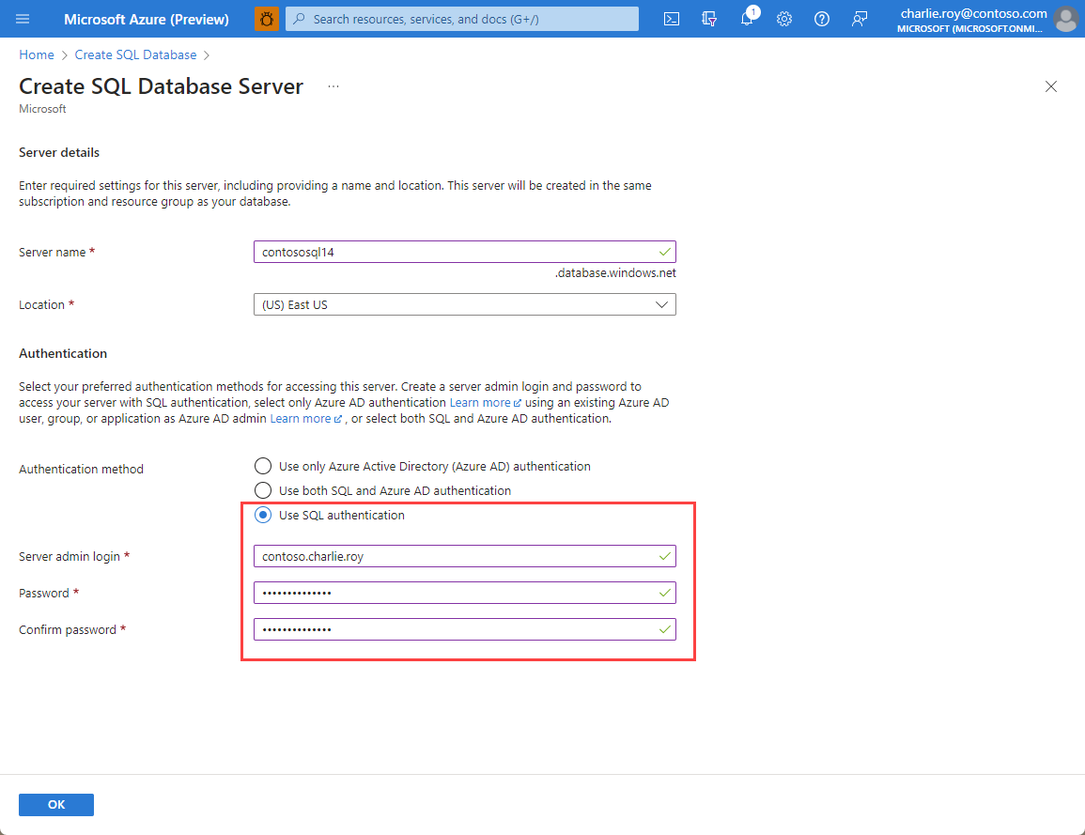Click the ellipsis next to the page title
Viewport: 1085px width, 835px height.
333,86
